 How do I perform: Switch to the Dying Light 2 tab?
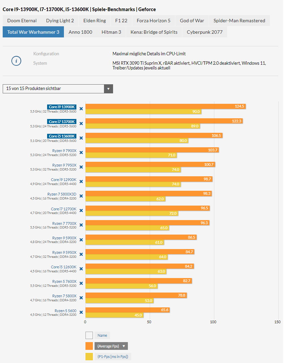[x=60, y=21]
